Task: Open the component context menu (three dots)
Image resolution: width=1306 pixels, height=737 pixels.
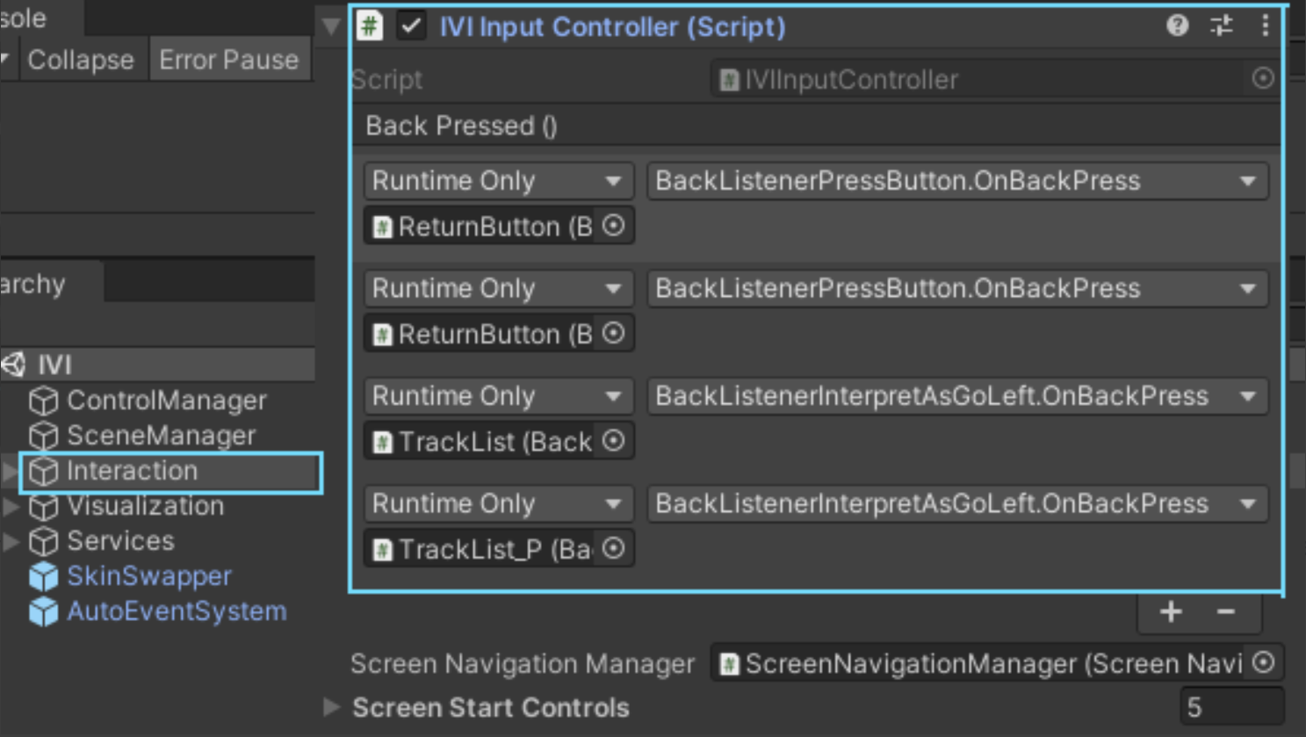Action: click(x=1265, y=26)
